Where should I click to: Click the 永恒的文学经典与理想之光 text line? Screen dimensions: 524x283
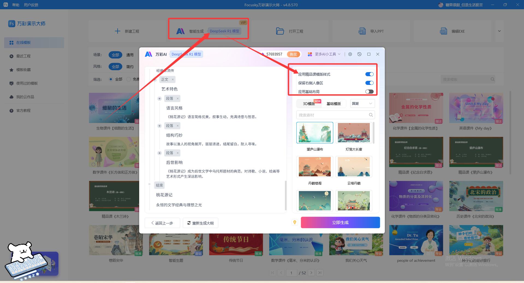click(179, 205)
